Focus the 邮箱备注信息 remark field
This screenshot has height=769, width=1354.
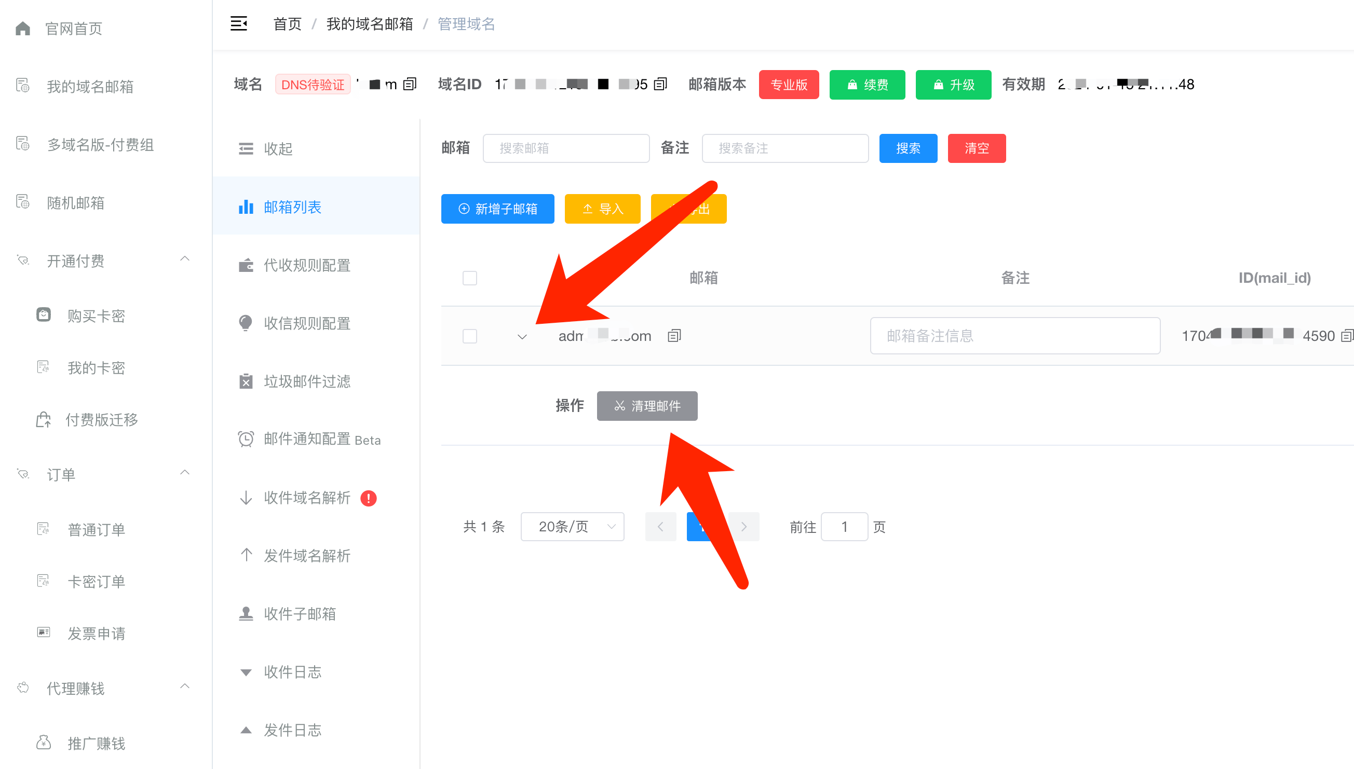coord(1015,335)
